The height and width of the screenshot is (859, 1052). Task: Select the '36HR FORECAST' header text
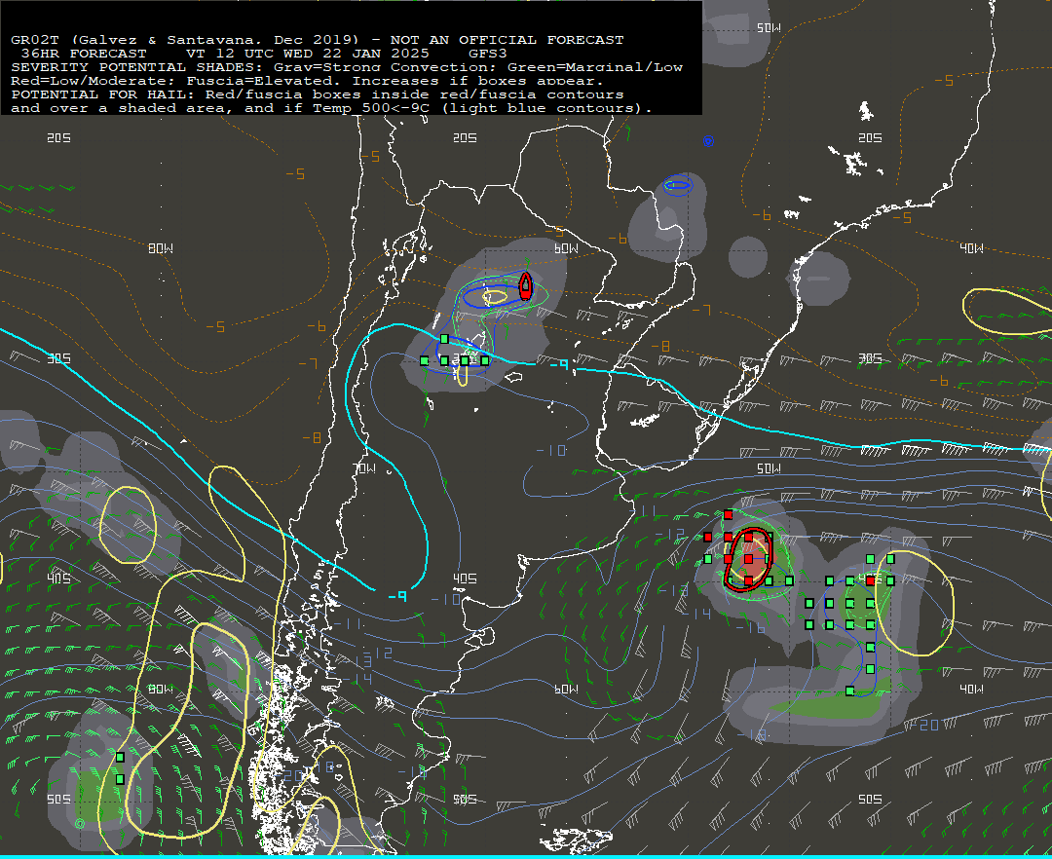(x=84, y=54)
